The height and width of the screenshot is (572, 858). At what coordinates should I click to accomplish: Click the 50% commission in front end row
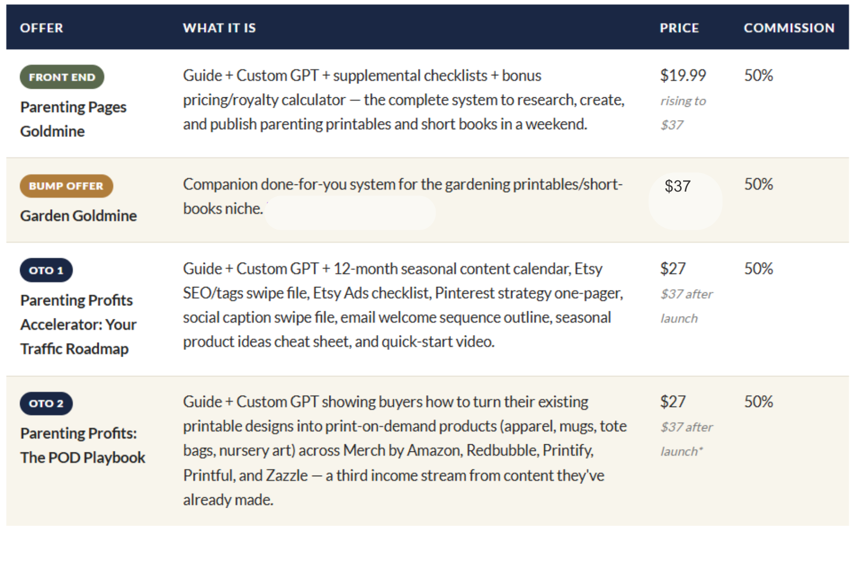[x=758, y=75]
